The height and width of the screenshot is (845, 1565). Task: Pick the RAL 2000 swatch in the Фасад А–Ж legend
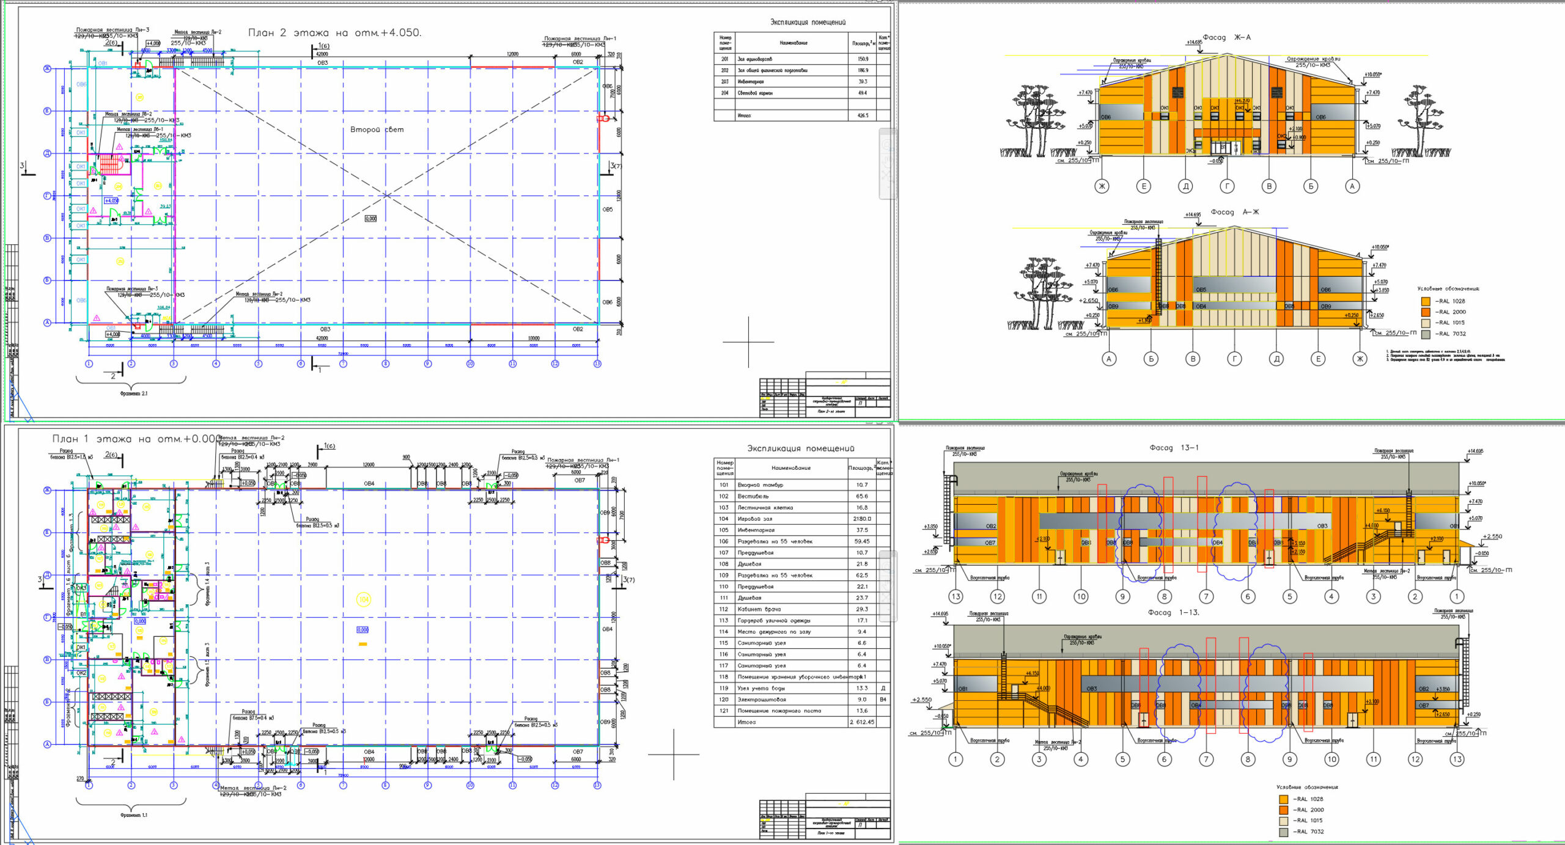1426,312
